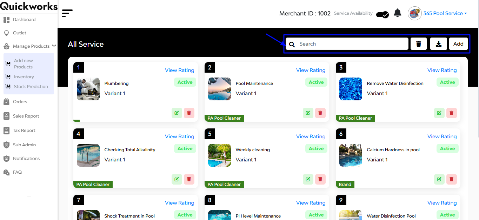Edit the Pool Maintenance service
The width and height of the screenshot is (479, 220).
click(x=308, y=113)
